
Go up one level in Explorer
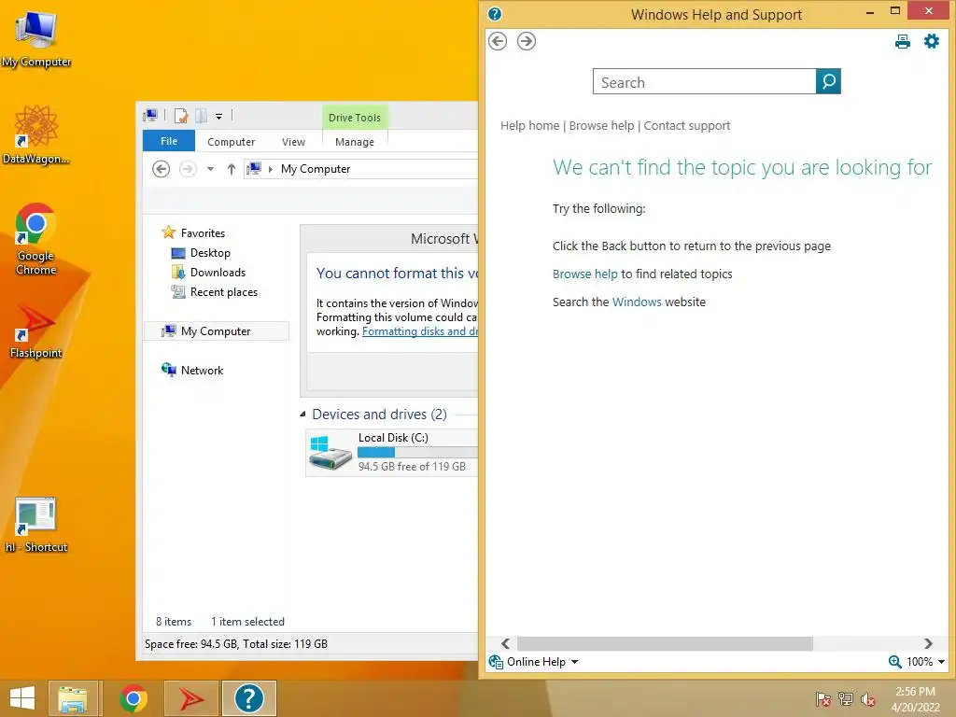click(x=232, y=169)
